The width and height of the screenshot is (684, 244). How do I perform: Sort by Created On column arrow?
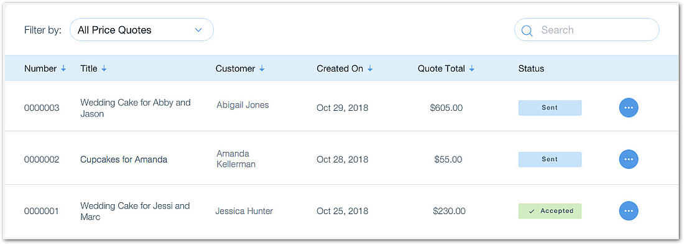coord(370,68)
